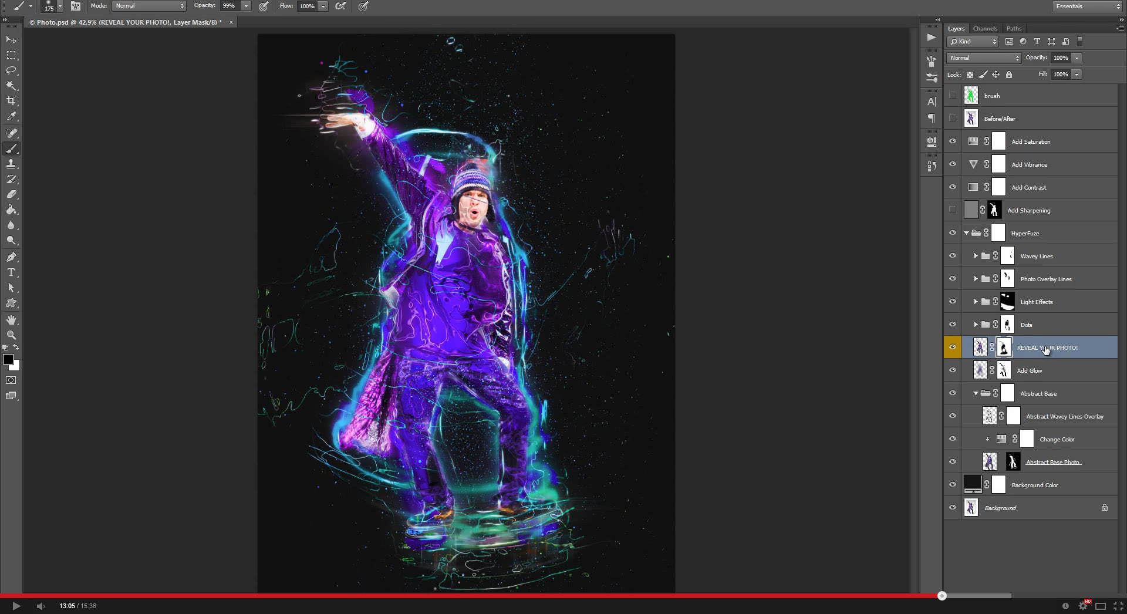Open the brush blending Mode dropdown
1127x614 pixels.
click(149, 6)
